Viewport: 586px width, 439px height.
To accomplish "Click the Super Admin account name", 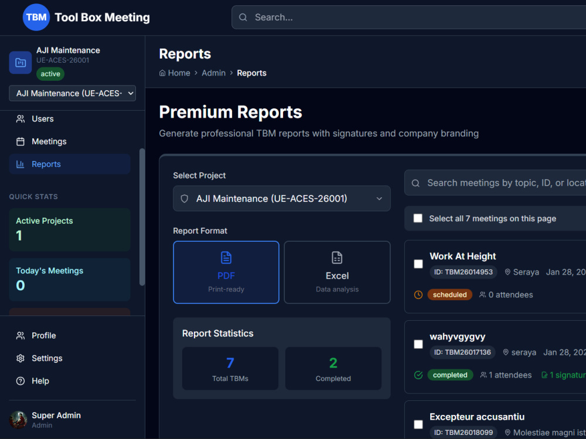I will pyautogui.click(x=56, y=416).
